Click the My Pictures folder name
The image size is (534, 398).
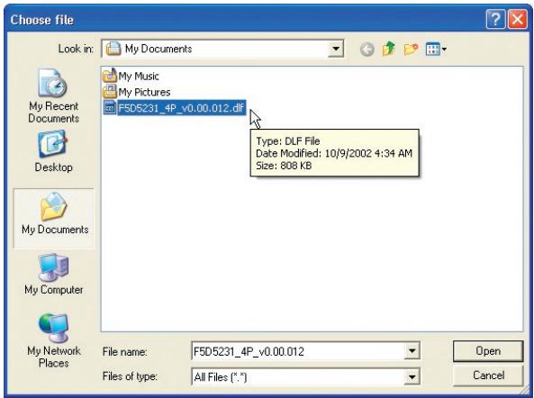[144, 92]
